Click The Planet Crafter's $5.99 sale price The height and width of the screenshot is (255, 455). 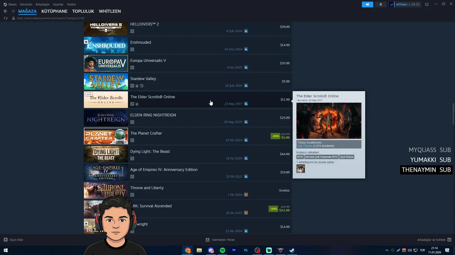coord(285,137)
